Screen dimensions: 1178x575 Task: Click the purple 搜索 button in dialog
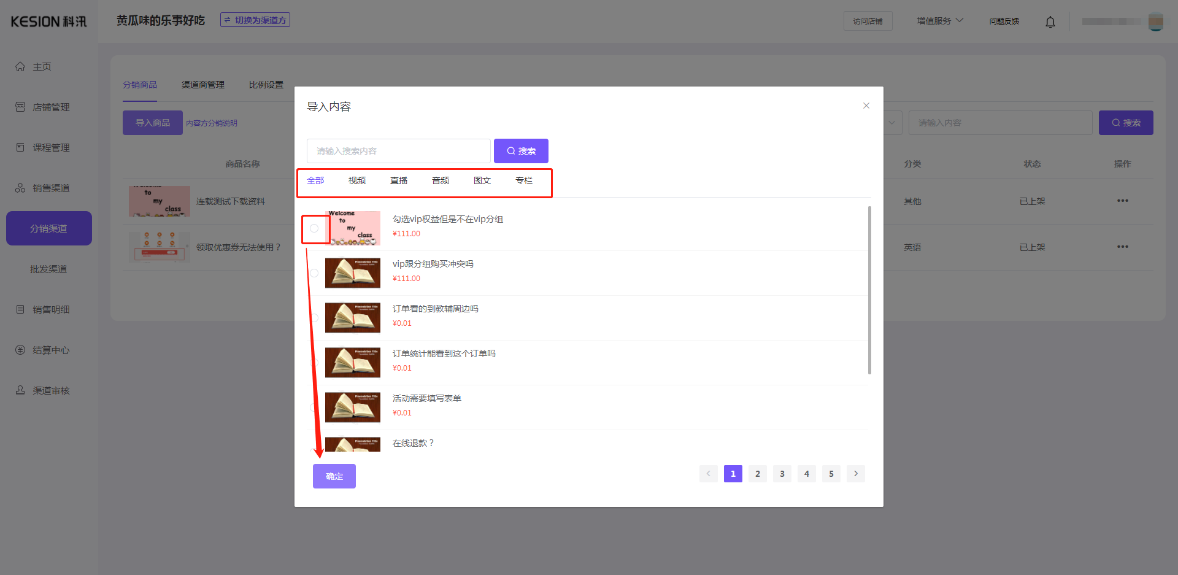click(521, 151)
